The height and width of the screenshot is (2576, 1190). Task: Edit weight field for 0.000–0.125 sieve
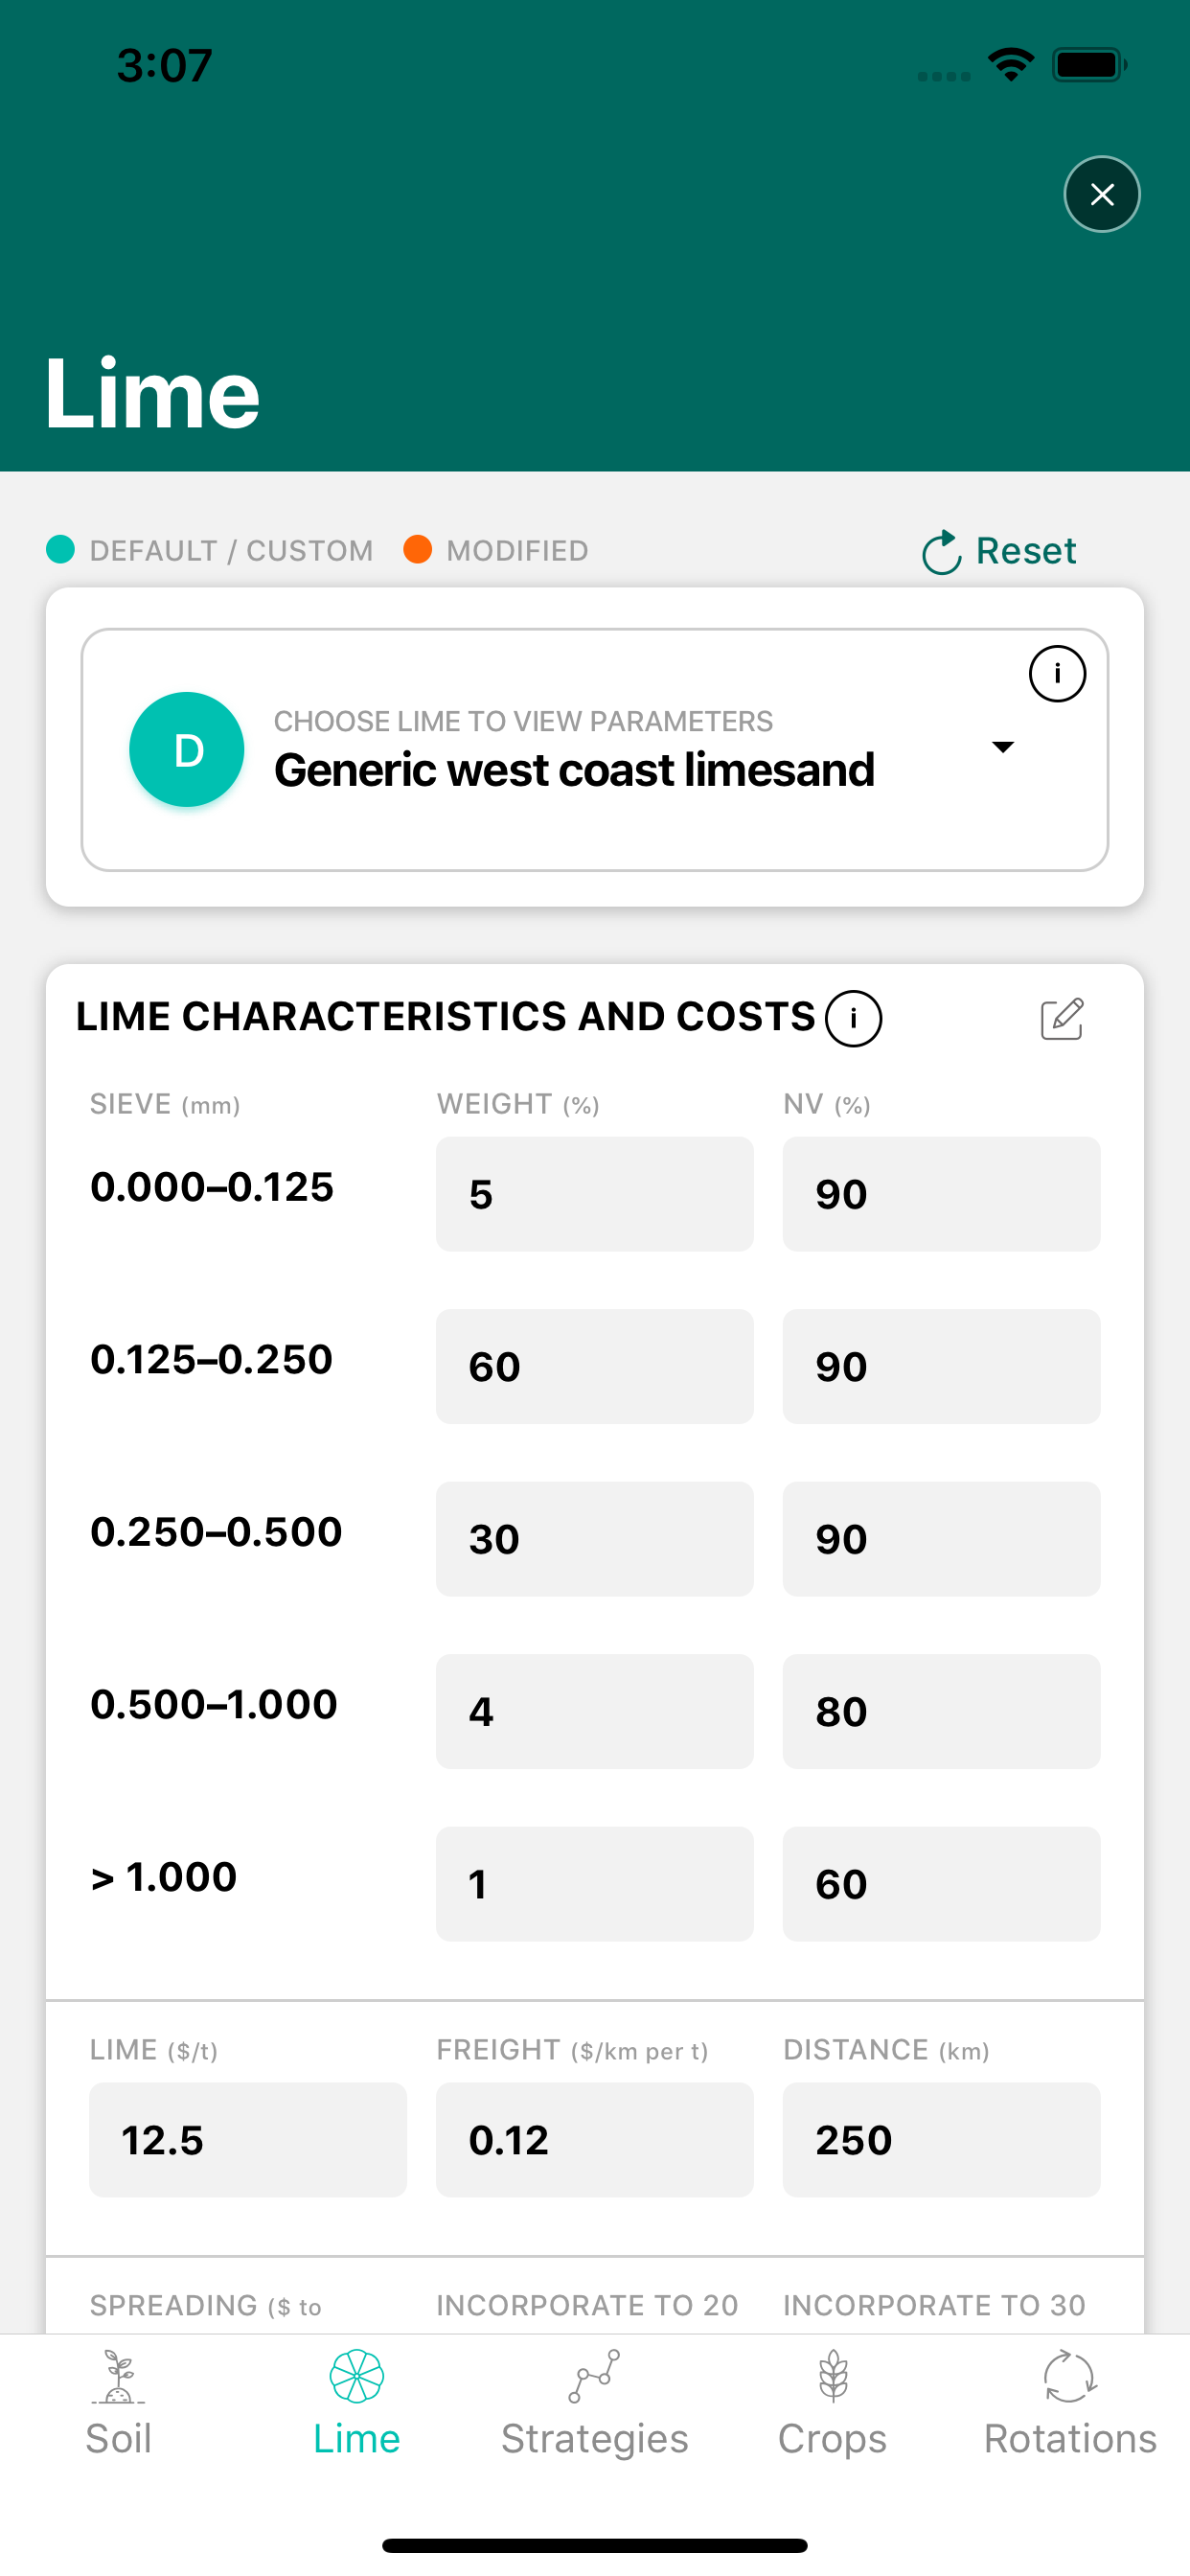594,1194
